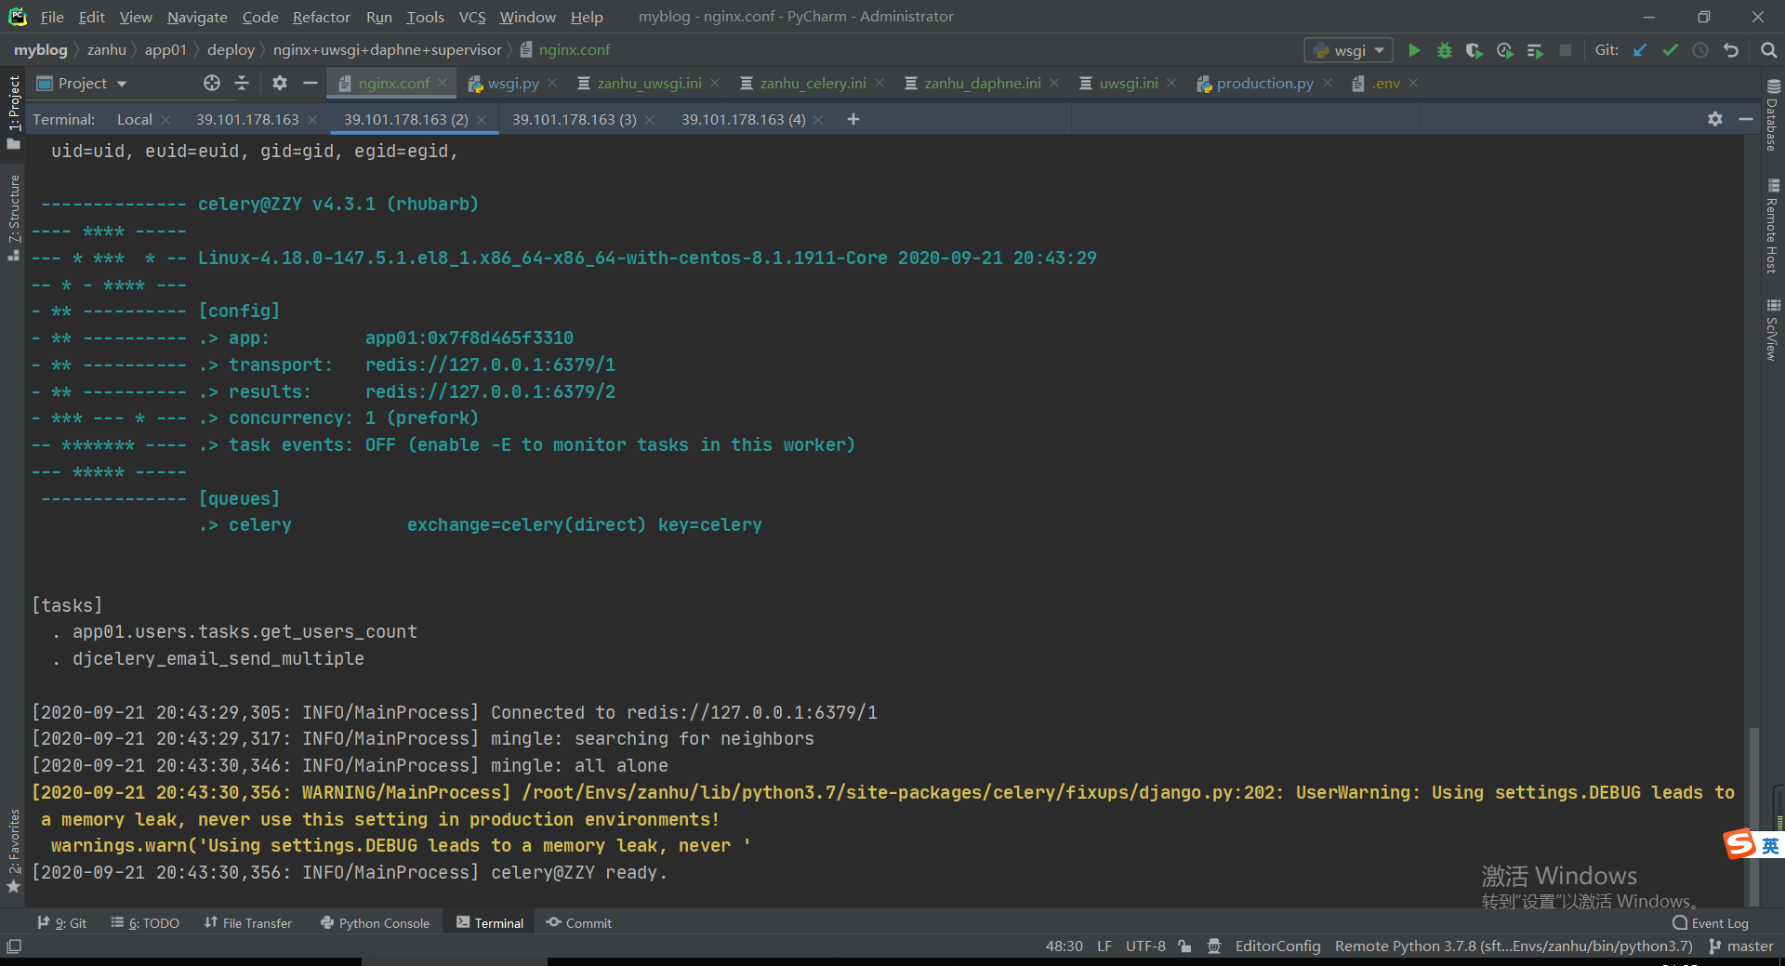Switch to zanhu_celery.ini editor tab
Viewport: 1785px width, 966px height.
(x=812, y=84)
